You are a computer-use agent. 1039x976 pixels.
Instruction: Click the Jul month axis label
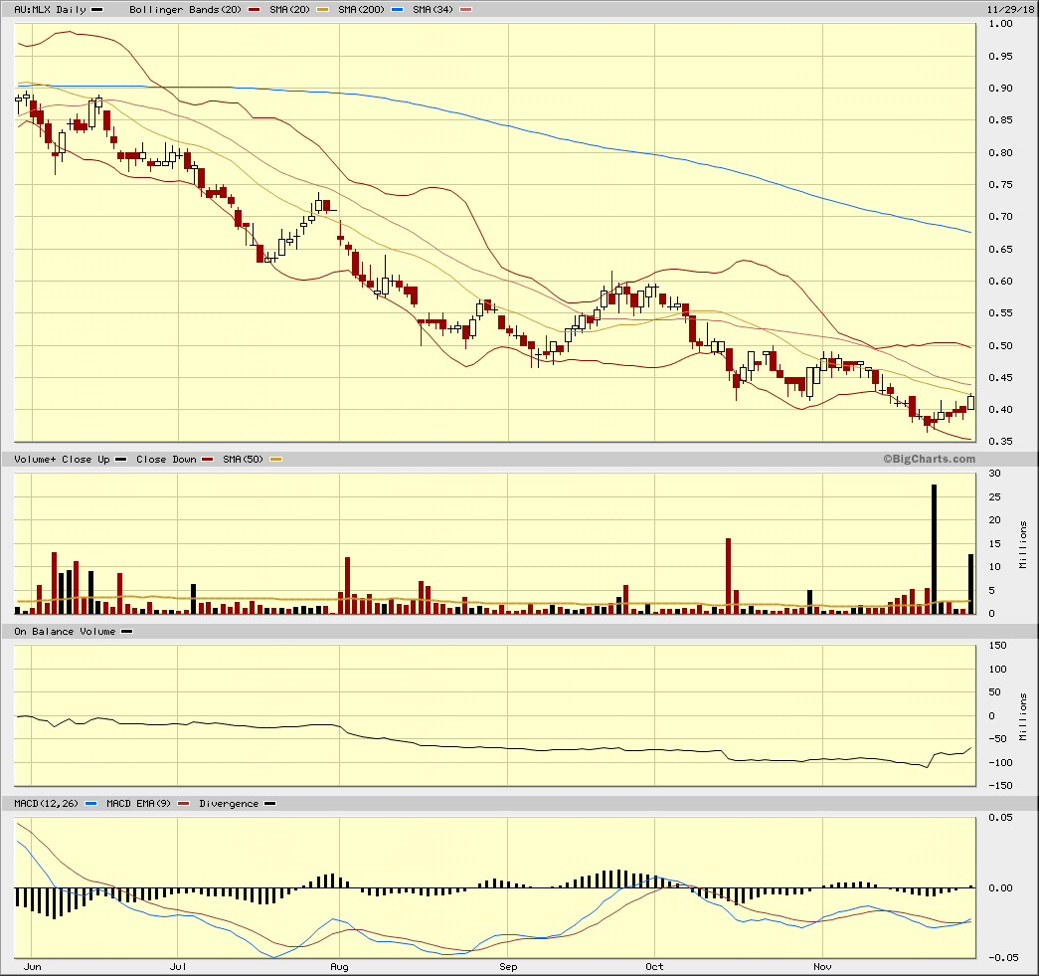coord(178,967)
